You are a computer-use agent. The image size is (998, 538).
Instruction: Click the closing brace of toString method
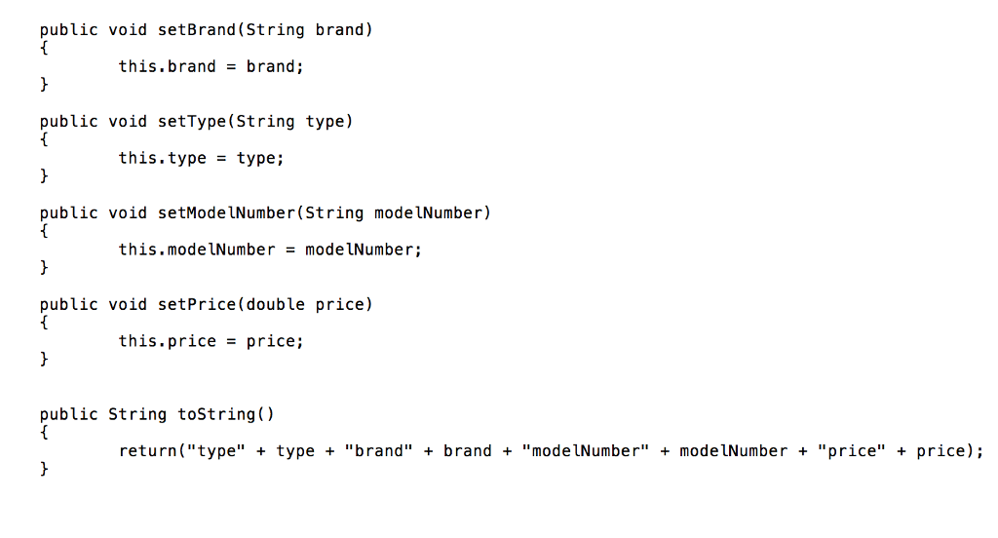tap(44, 469)
